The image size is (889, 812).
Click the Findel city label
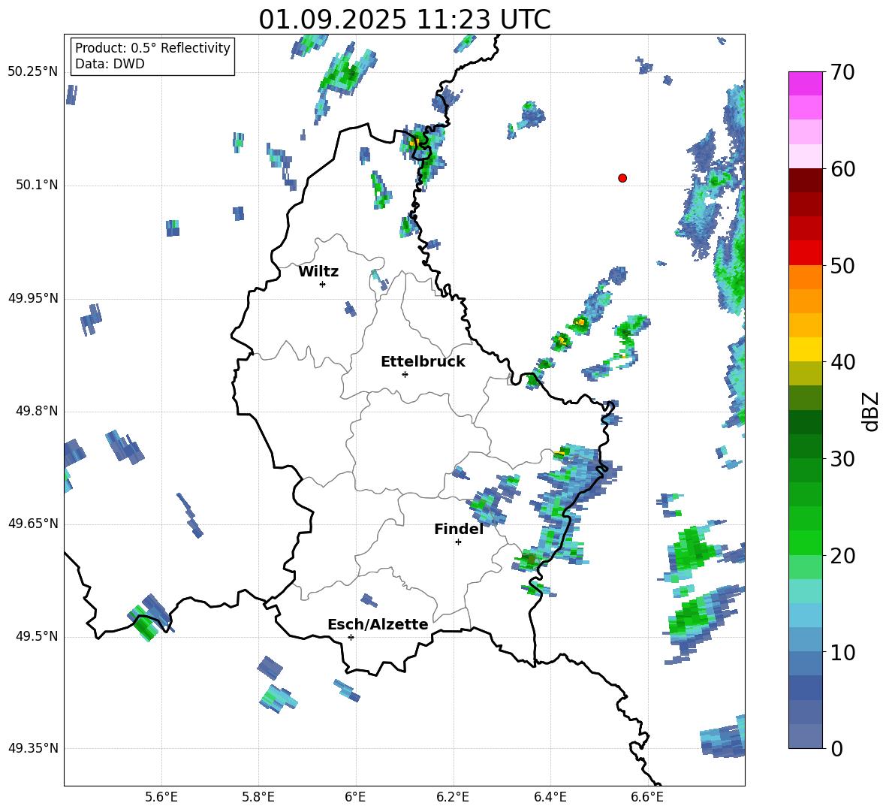[459, 529]
